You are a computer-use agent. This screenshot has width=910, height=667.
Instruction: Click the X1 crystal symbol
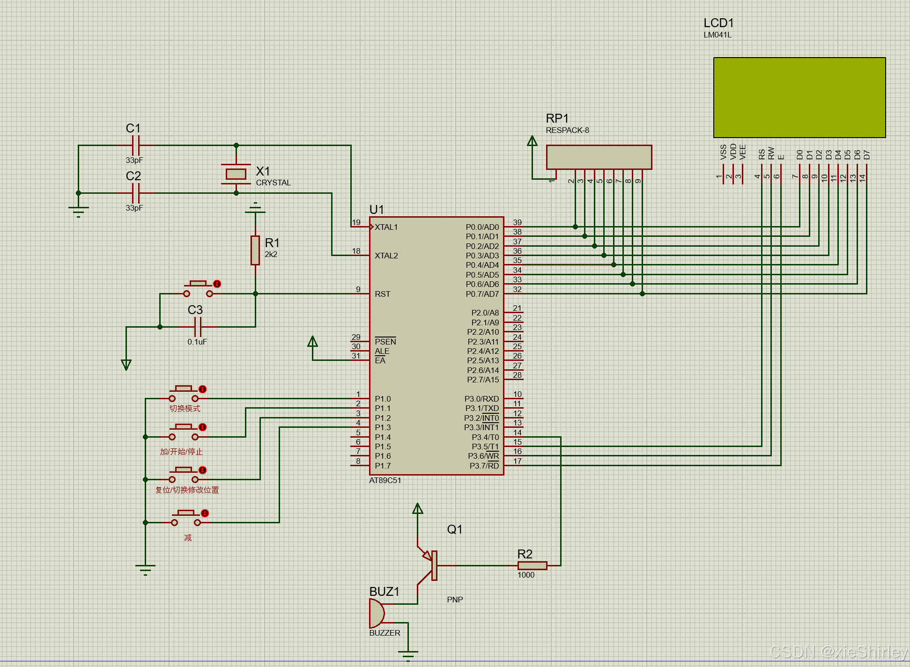pos(236,174)
